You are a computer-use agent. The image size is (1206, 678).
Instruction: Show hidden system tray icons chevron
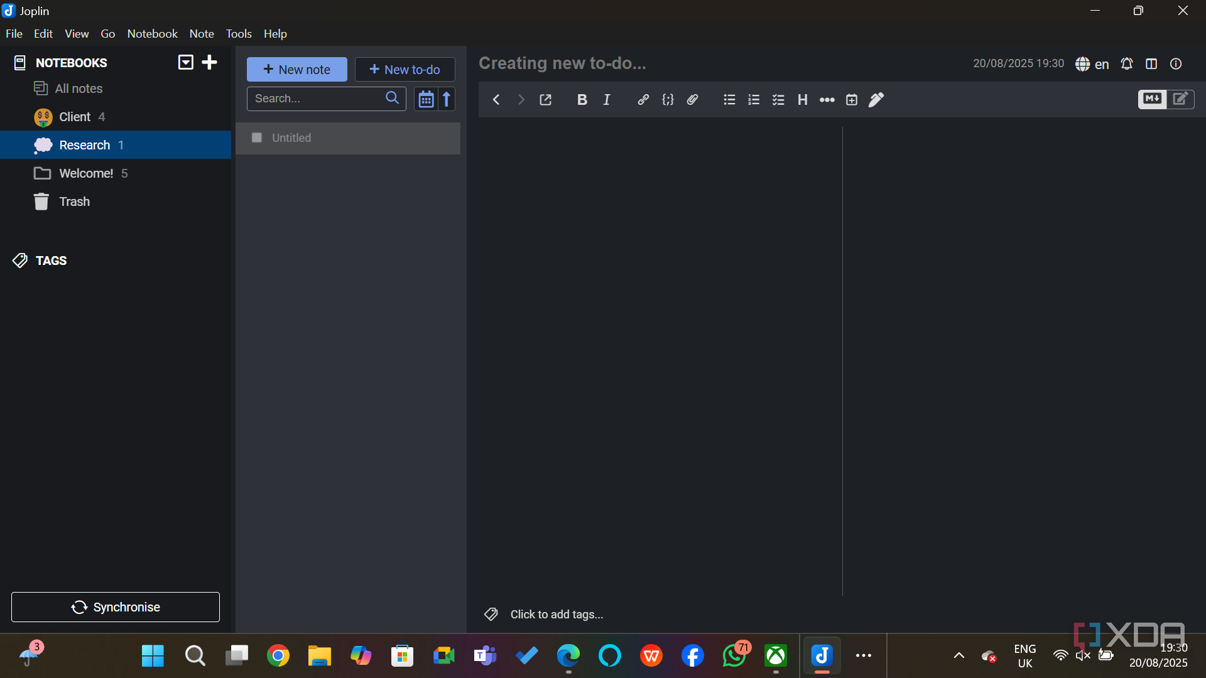click(x=959, y=655)
